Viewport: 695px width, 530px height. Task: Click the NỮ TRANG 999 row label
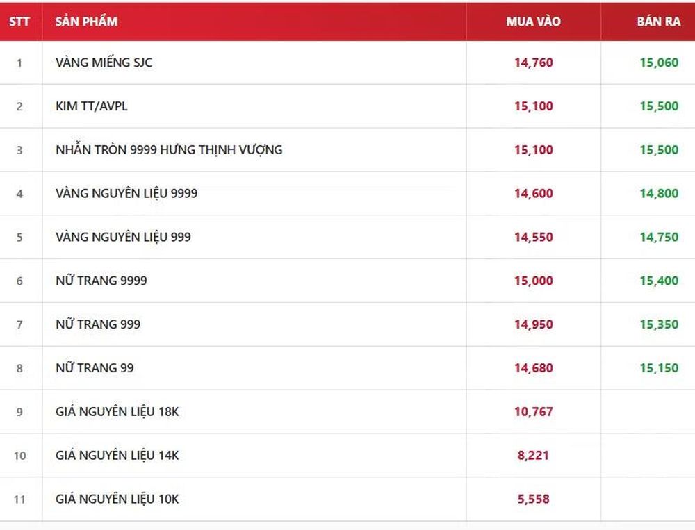coord(98,324)
